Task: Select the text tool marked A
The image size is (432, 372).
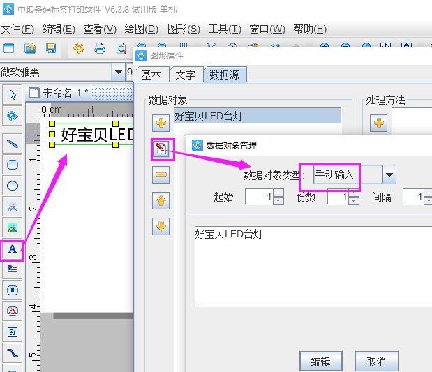Action: click(x=12, y=249)
